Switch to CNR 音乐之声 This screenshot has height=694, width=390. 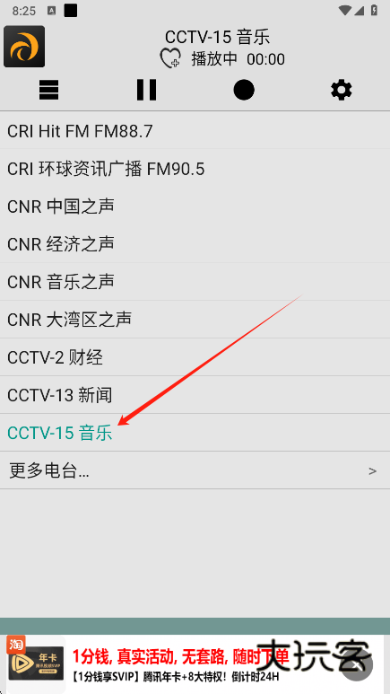click(195, 282)
